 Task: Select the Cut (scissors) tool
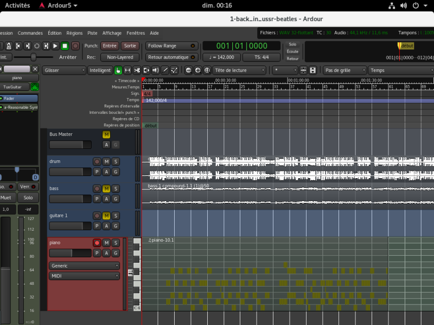pos(137,70)
